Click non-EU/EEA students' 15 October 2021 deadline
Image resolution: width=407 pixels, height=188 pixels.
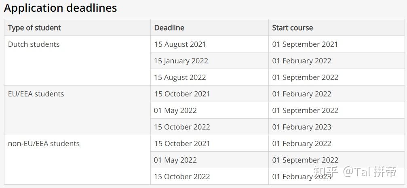pyautogui.click(x=182, y=144)
